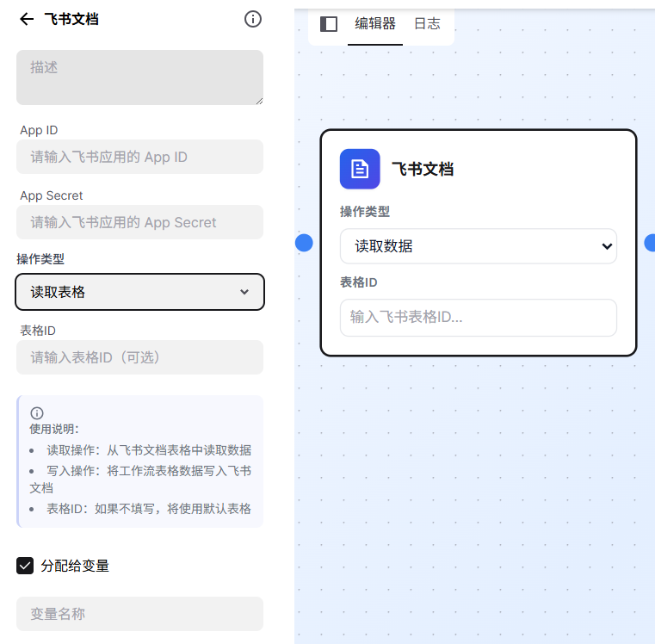Screen dimensions: 655x644
Task: Click the node's 输入飞书表格ID input box
Action: pyautogui.click(x=478, y=317)
